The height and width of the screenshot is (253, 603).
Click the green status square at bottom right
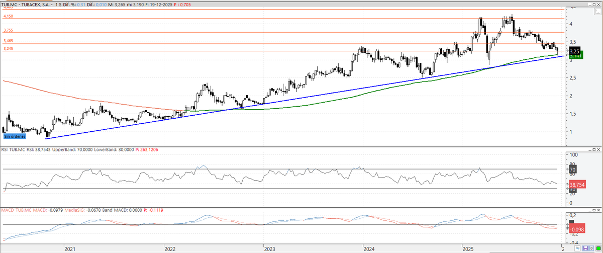point(598,248)
